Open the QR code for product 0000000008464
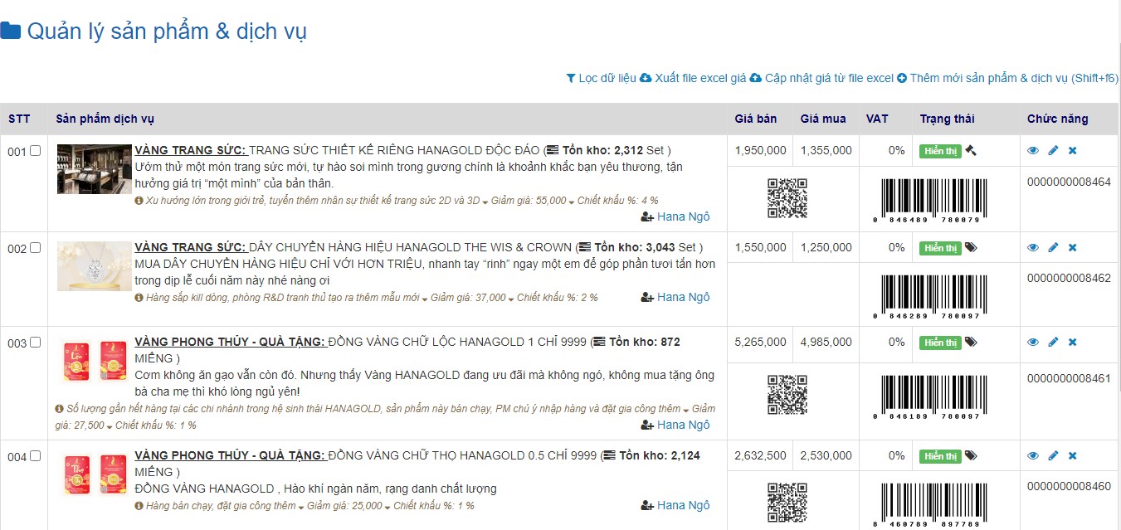 tap(787, 198)
